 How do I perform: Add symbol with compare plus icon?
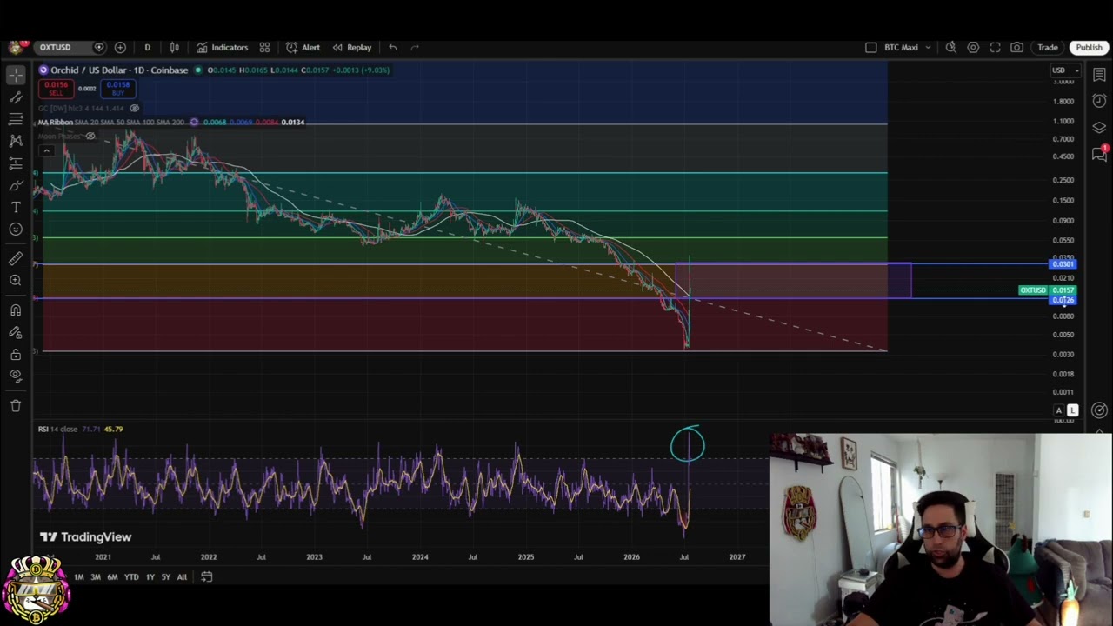pyautogui.click(x=120, y=47)
